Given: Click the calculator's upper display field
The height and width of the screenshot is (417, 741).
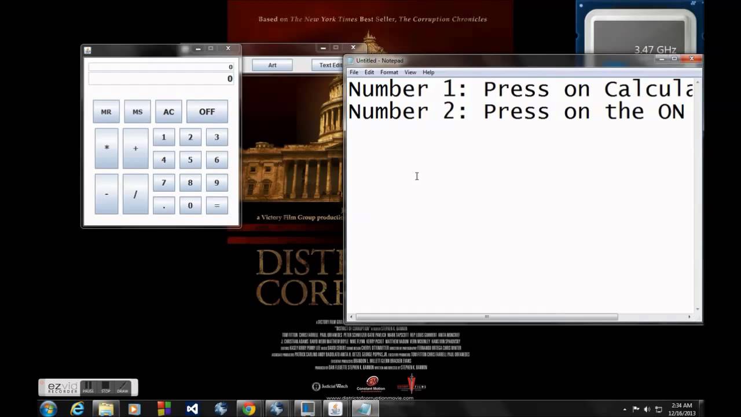Looking at the screenshot, I should click(161, 67).
